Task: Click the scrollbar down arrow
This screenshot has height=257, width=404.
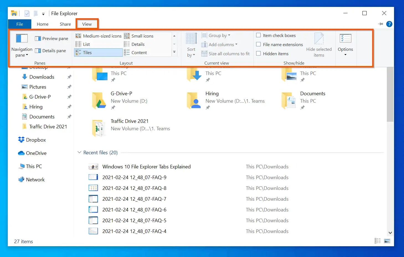Action: point(390,233)
